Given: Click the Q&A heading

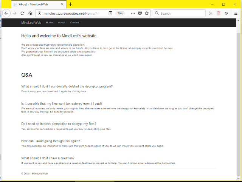Looking at the screenshot, I should [x=27, y=75].
